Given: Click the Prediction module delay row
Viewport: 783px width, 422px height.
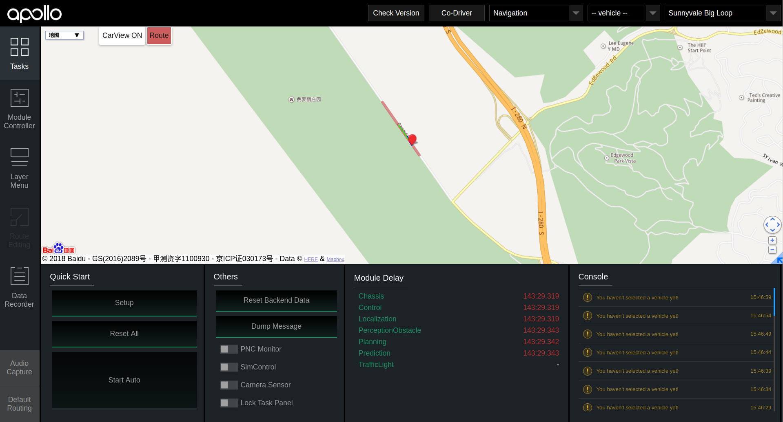Looking at the screenshot, I should (459, 353).
